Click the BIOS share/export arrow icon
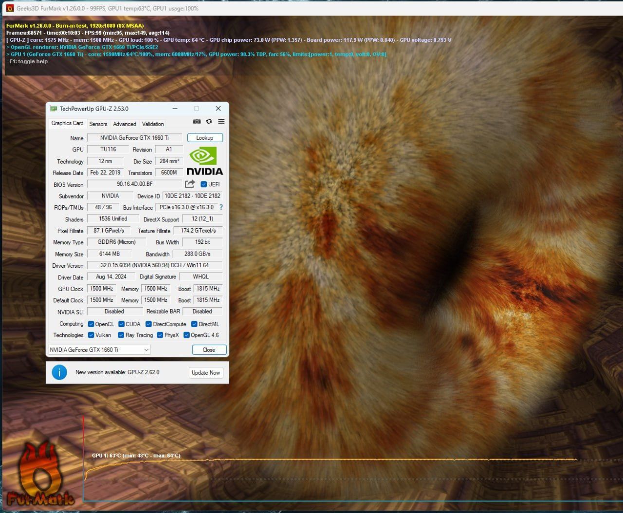Image resolution: width=623 pixels, height=513 pixels. click(190, 184)
